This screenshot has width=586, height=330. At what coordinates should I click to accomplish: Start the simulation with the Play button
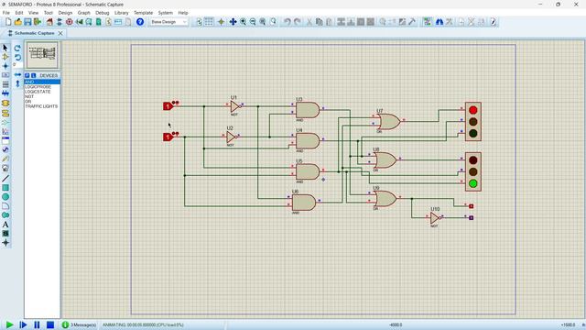pyautogui.click(x=10, y=324)
